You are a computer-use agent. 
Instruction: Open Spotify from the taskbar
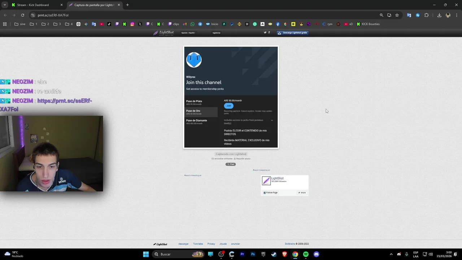[x=306, y=254]
